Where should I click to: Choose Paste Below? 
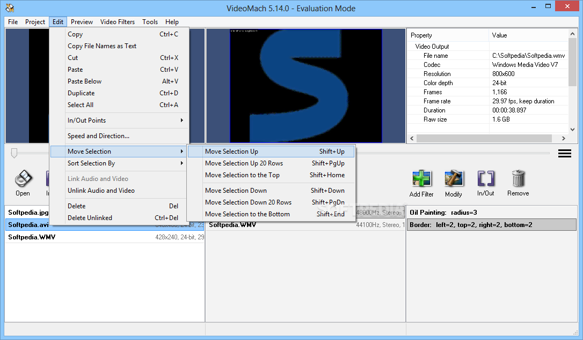tap(119, 81)
